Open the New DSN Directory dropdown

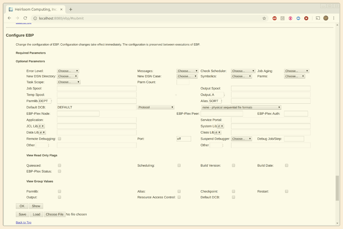(67, 76)
